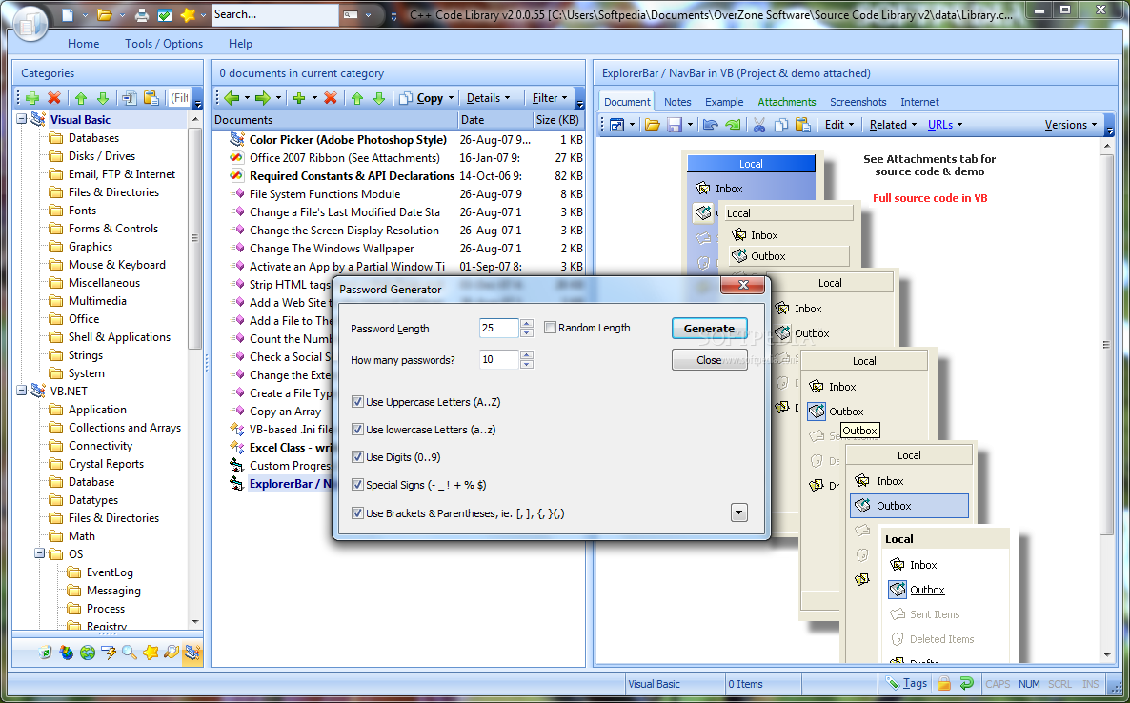The height and width of the screenshot is (703, 1130).
Task: Click the yellow star favorites icon in title bar
Action: (188, 14)
